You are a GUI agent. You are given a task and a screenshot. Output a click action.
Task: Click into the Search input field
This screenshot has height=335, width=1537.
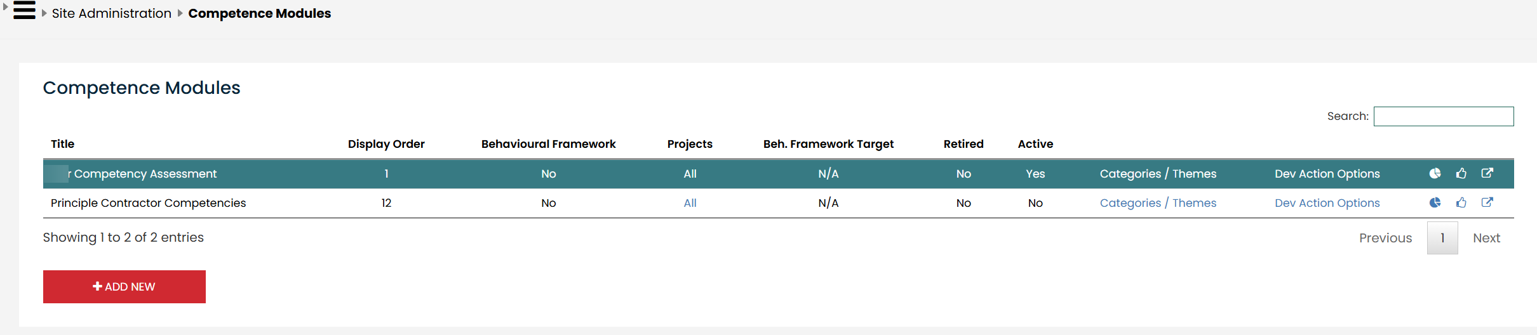coord(1443,117)
